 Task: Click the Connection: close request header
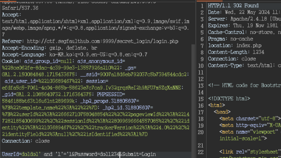coord(26,141)
